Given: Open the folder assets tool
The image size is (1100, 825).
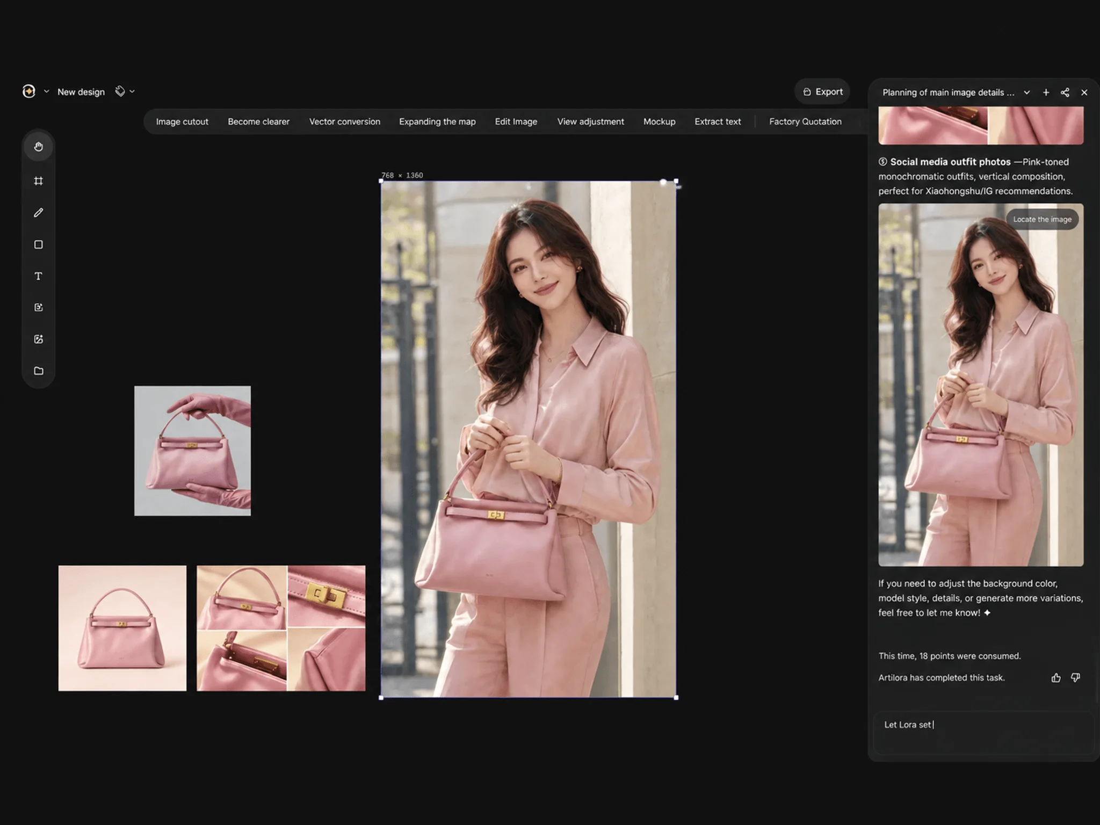Looking at the screenshot, I should [x=38, y=371].
